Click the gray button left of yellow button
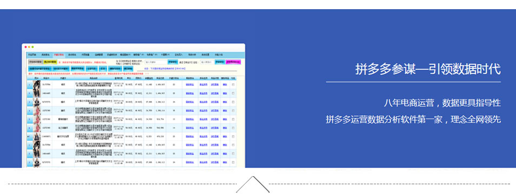This screenshot has width=516, height=195. (x=35, y=61)
